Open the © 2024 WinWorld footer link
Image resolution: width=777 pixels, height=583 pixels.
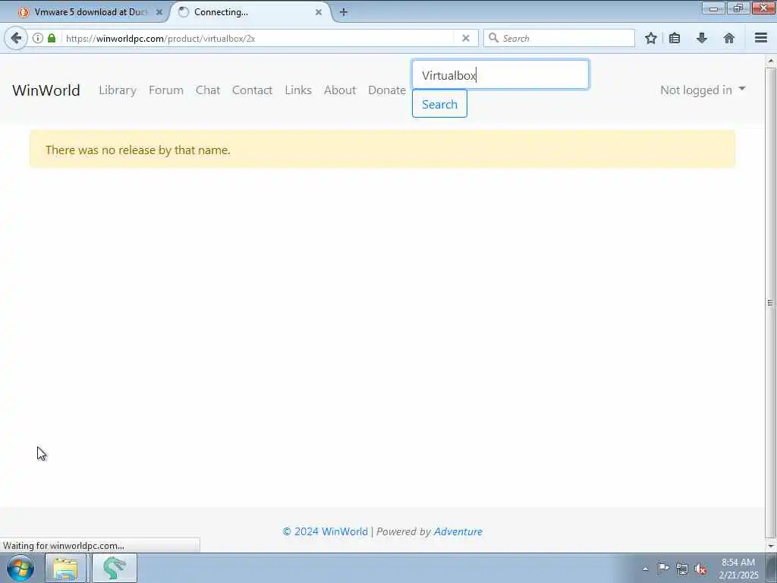(325, 531)
